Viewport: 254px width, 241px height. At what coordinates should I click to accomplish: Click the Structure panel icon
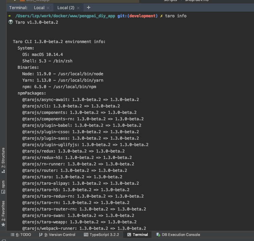pyautogui.click(x=3, y=171)
